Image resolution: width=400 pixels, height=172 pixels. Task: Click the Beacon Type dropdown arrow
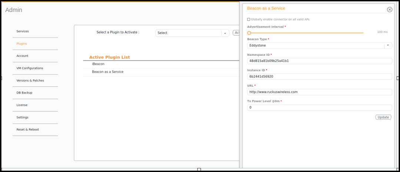click(x=388, y=45)
